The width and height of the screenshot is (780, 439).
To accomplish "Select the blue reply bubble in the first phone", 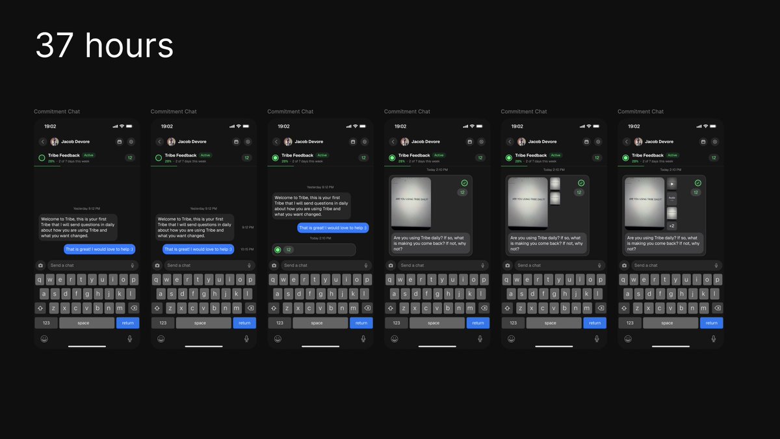I will pyautogui.click(x=99, y=249).
